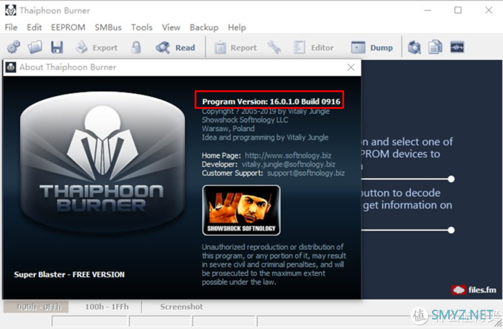Maximize the Thaiphoon Burner window
Screen dimensions: 503x329
coord(458,10)
